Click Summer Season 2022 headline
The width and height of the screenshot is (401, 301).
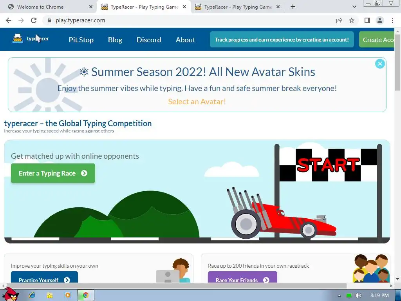click(203, 72)
